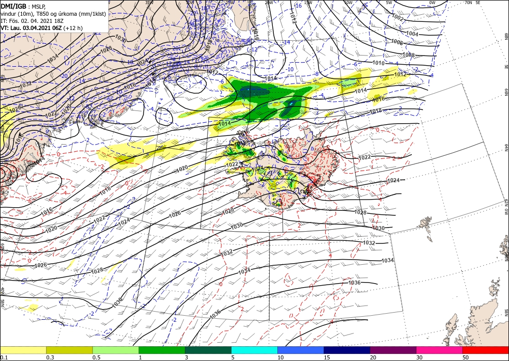Click the red legend swatch above 50
This screenshot has height=361, width=509.
486,350
